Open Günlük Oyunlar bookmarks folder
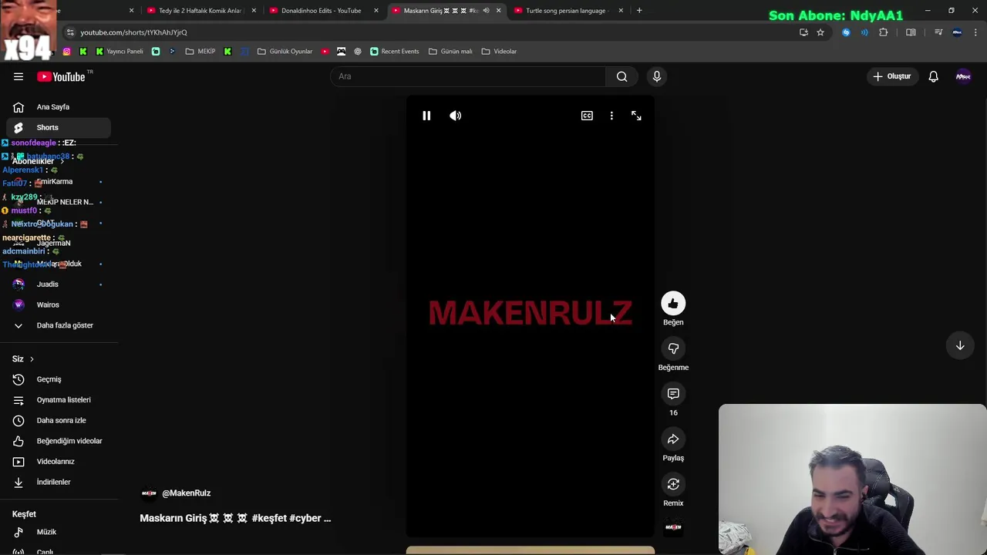This screenshot has height=555, width=987. (x=285, y=52)
